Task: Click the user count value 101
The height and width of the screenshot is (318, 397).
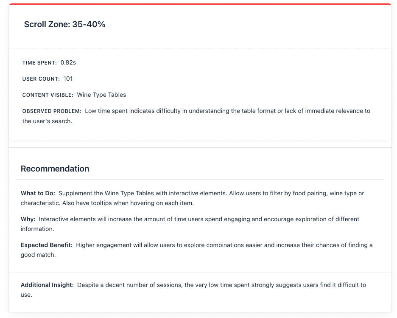Action: [68, 79]
